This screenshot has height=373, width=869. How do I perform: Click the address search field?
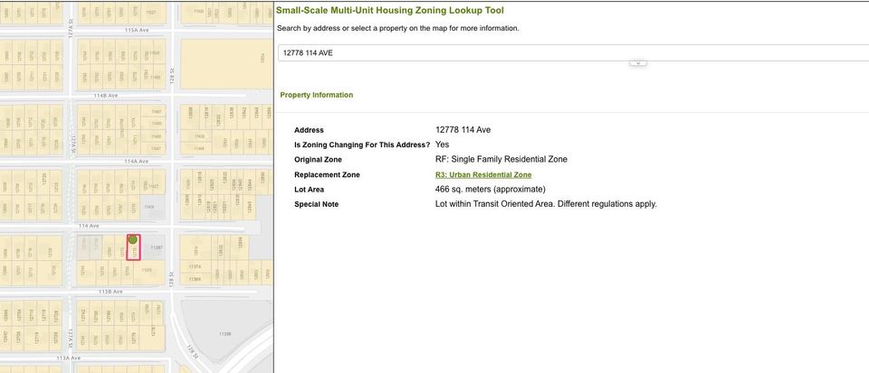570,52
